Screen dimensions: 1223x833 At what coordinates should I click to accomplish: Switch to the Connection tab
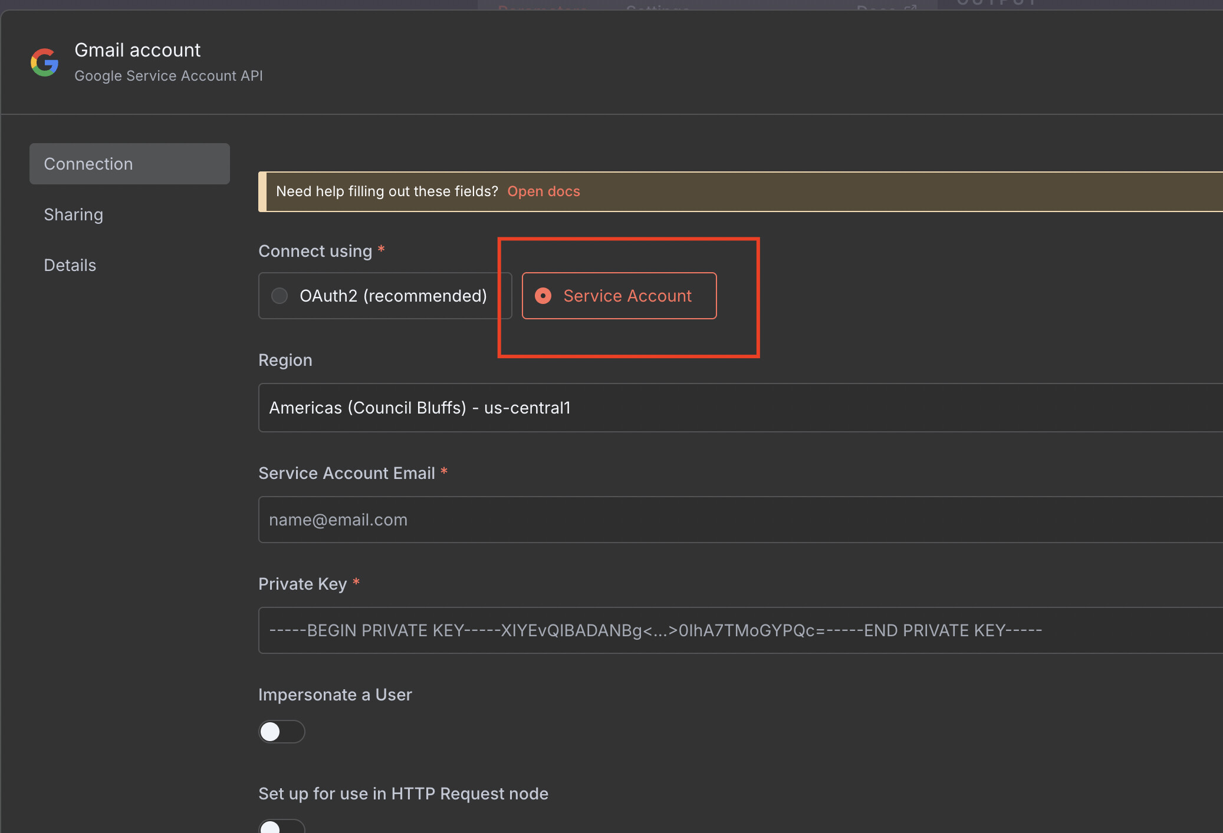pos(130,164)
